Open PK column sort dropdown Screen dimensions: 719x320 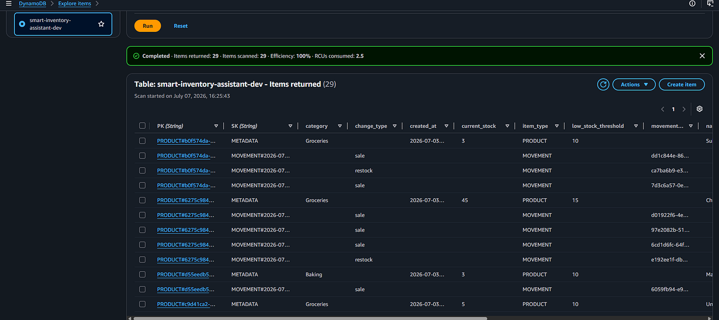(216, 126)
